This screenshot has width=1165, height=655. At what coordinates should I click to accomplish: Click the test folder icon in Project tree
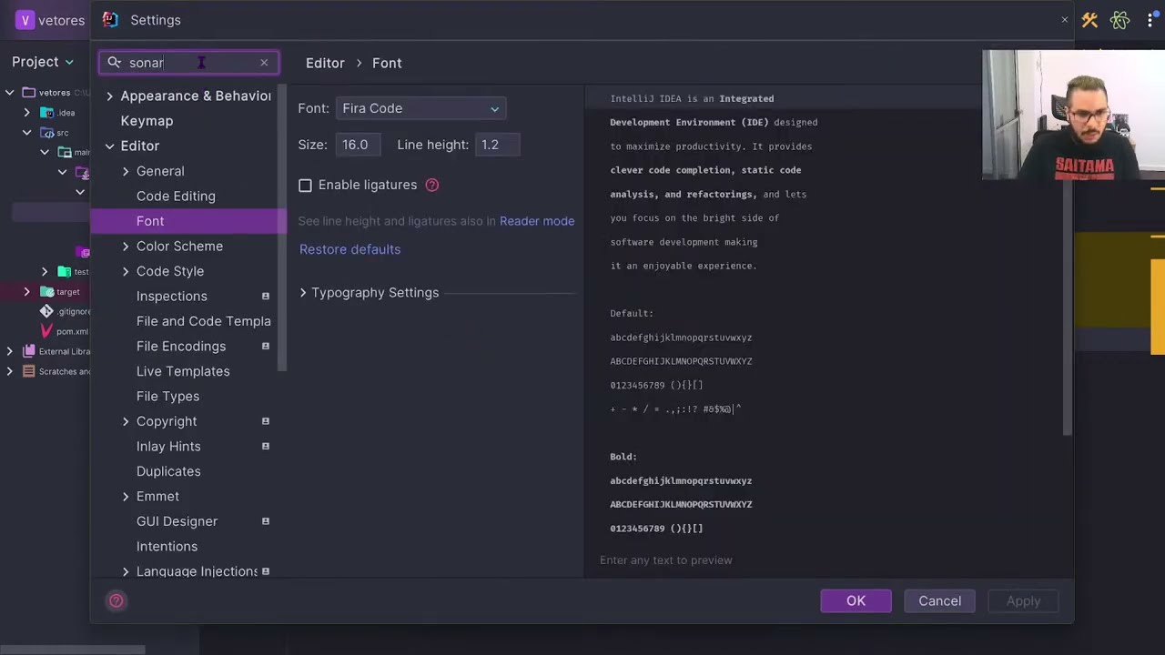(64, 272)
